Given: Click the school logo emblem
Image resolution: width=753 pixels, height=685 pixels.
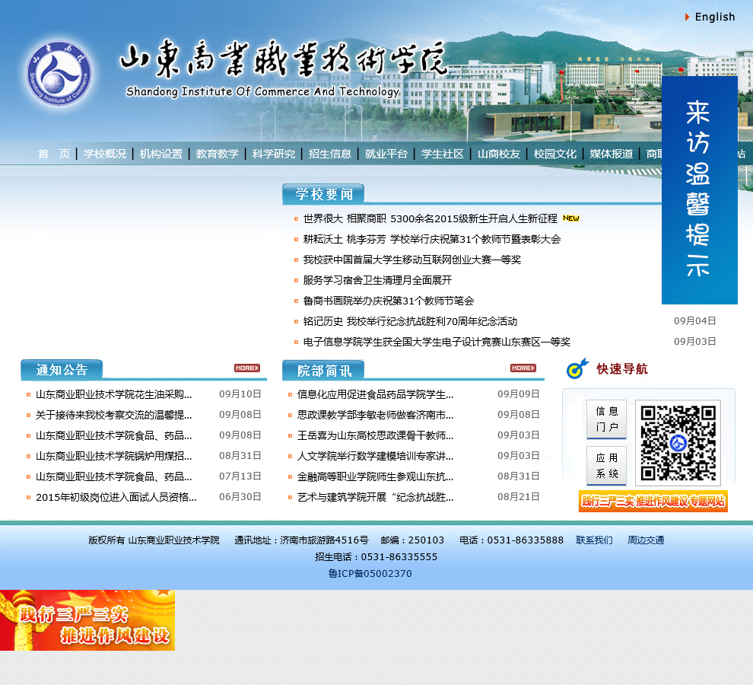Looking at the screenshot, I should coord(59,74).
